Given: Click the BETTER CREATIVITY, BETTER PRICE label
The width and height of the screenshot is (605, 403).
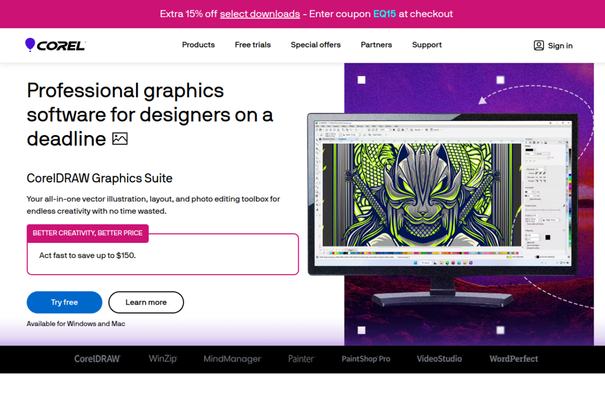Looking at the screenshot, I should click(x=88, y=233).
